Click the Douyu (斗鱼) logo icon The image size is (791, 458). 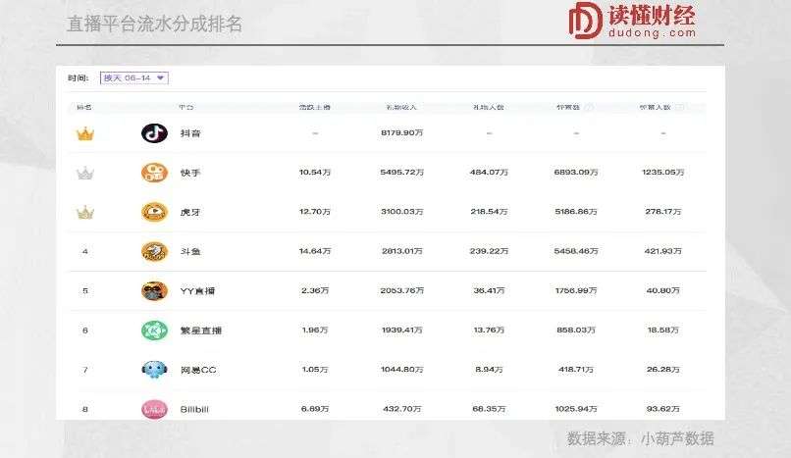[154, 251]
